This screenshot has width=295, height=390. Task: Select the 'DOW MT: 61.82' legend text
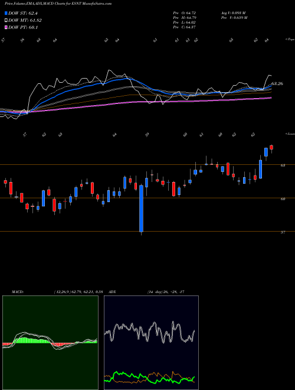point(25,21)
